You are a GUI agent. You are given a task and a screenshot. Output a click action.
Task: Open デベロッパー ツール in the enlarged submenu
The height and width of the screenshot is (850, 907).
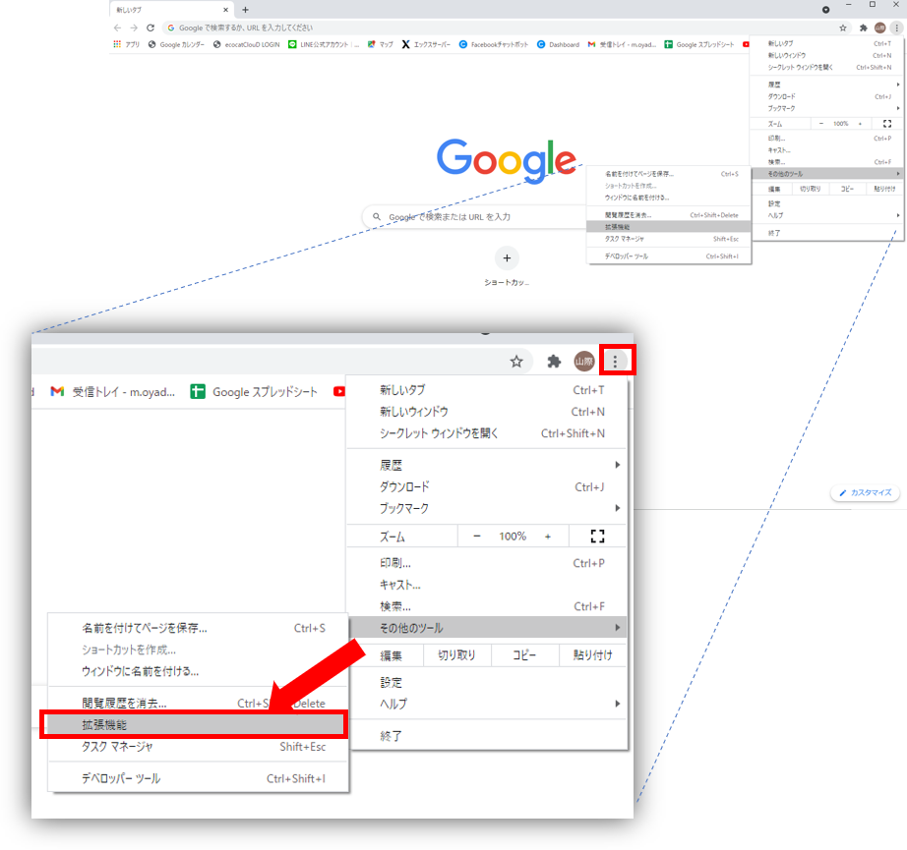point(199,778)
